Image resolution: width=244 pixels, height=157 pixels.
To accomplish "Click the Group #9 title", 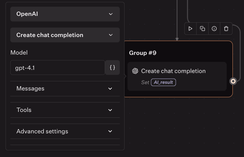I will (x=143, y=53).
